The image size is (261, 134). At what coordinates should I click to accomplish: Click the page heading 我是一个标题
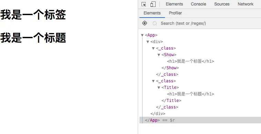coord(33,38)
